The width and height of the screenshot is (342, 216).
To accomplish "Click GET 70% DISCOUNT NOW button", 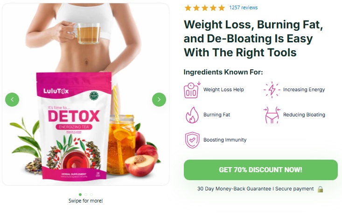I will [261, 170].
